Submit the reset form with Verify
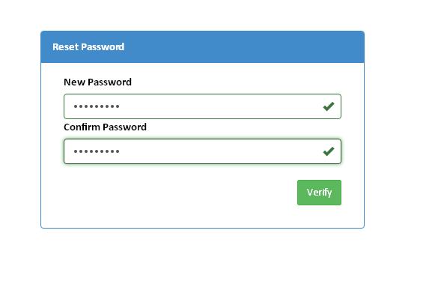The width and height of the screenshot is (438, 290). pyautogui.click(x=319, y=193)
